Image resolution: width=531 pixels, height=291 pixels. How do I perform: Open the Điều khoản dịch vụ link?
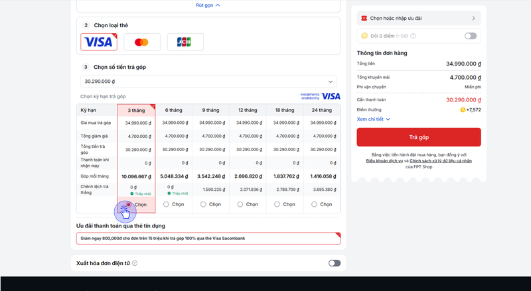[x=384, y=160]
